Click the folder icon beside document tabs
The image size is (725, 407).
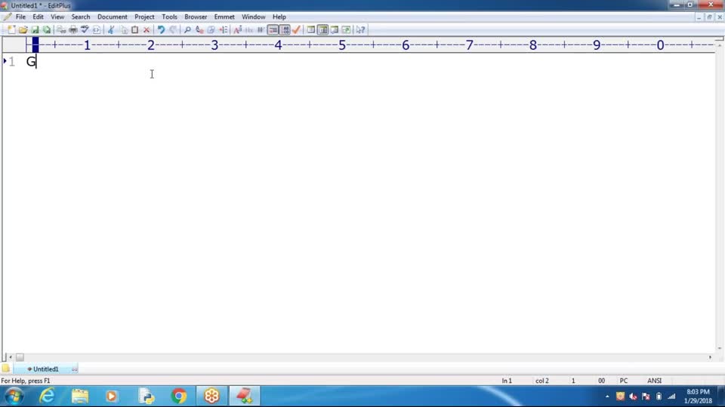click(5, 369)
